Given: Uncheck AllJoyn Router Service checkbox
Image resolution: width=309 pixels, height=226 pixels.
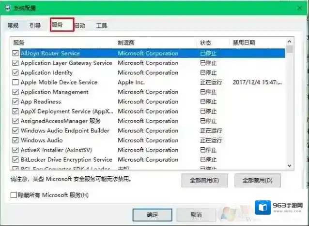Looking at the screenshot, I should (15, 53).
